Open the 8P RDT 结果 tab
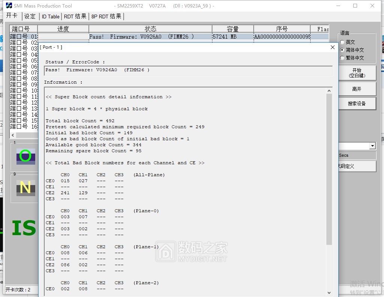The width and height of the screenshot is (384, 297). 106,16
